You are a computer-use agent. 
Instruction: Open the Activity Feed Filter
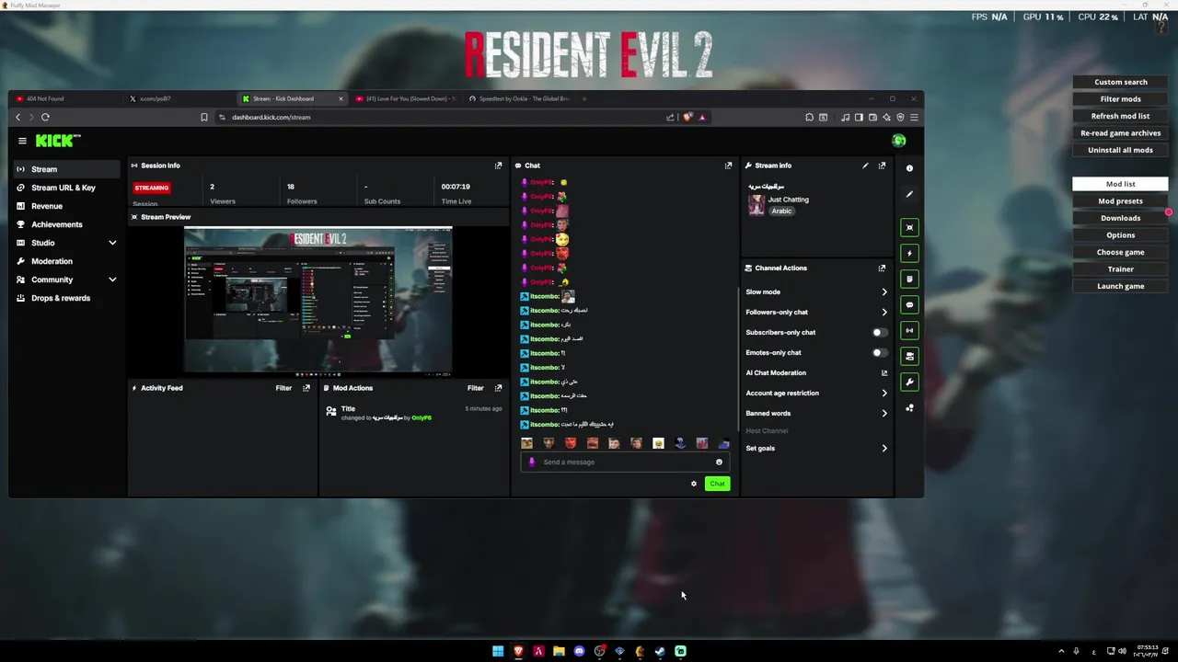(283, 388)
